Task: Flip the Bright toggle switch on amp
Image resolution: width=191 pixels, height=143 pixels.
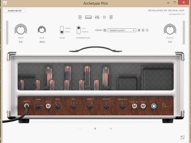Action: [x=48, y=106]
